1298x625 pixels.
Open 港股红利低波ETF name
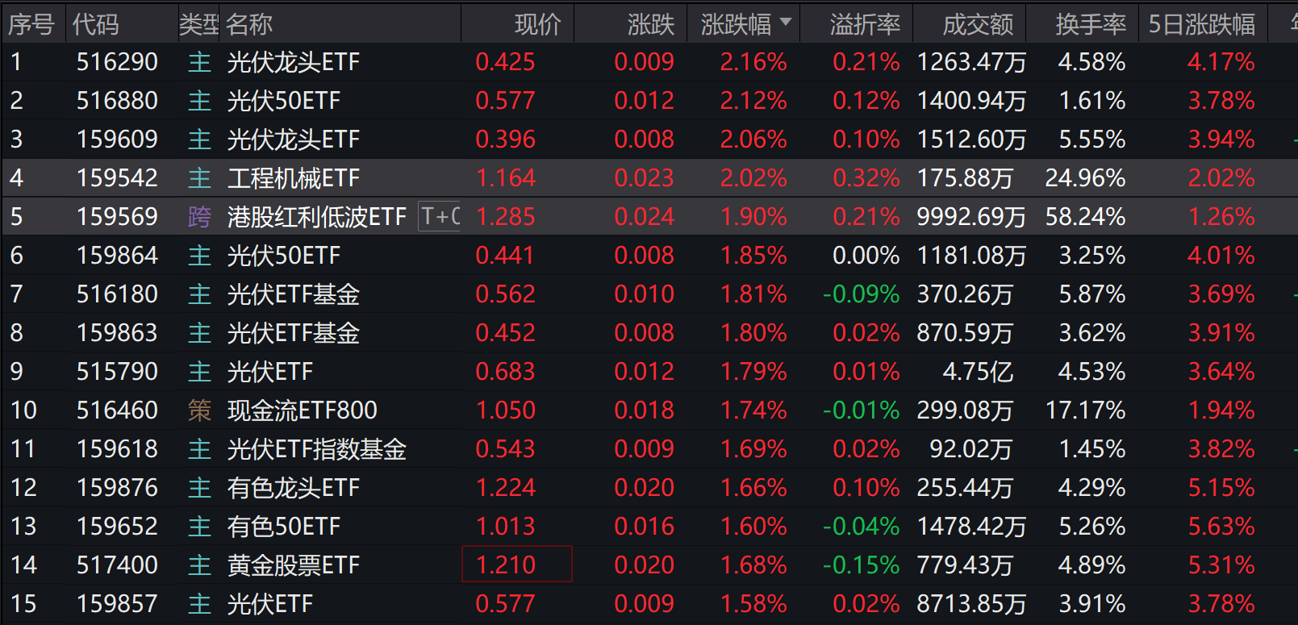pos(317,217)
